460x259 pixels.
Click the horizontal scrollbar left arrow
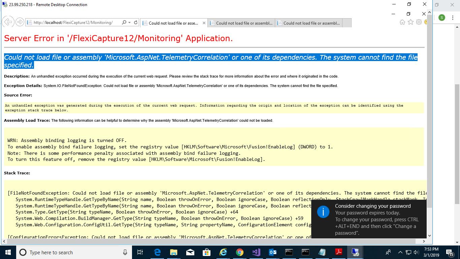(4, 241)
